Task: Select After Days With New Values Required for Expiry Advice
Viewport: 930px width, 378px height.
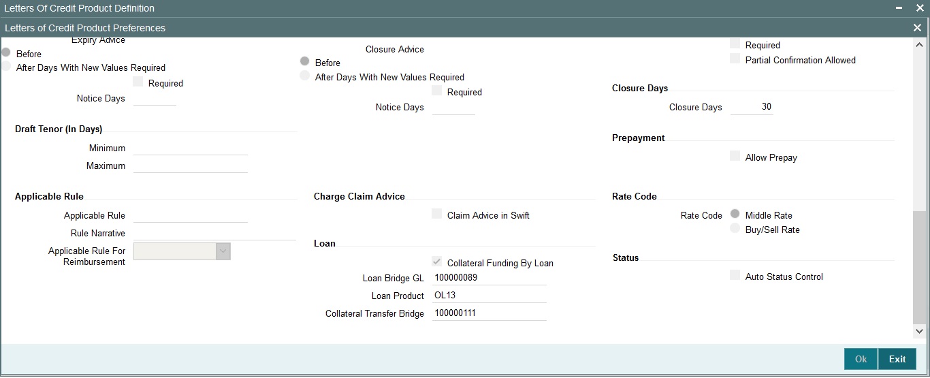Action: pos(6,66)
